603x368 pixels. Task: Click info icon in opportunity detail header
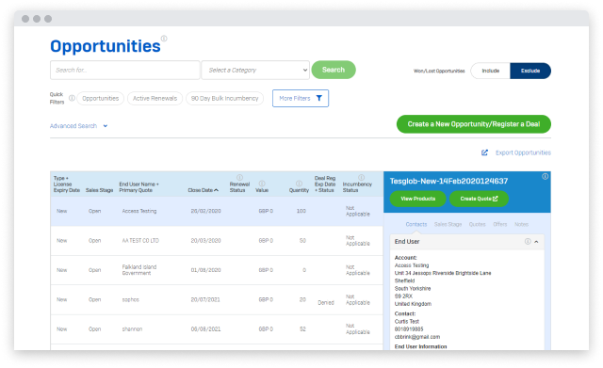click(x=545, y=176)
